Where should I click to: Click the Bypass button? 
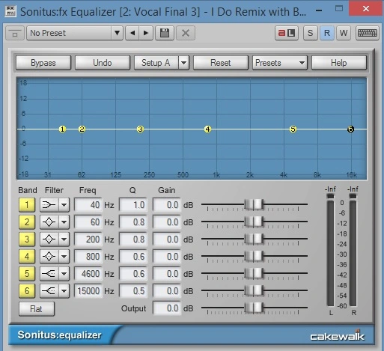[x=43, y=63]
